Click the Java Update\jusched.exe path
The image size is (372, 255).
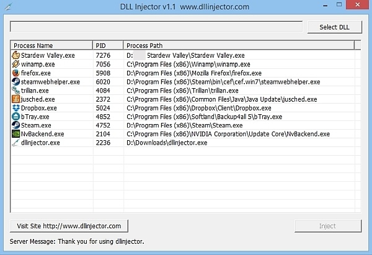[x=222, y=99]
